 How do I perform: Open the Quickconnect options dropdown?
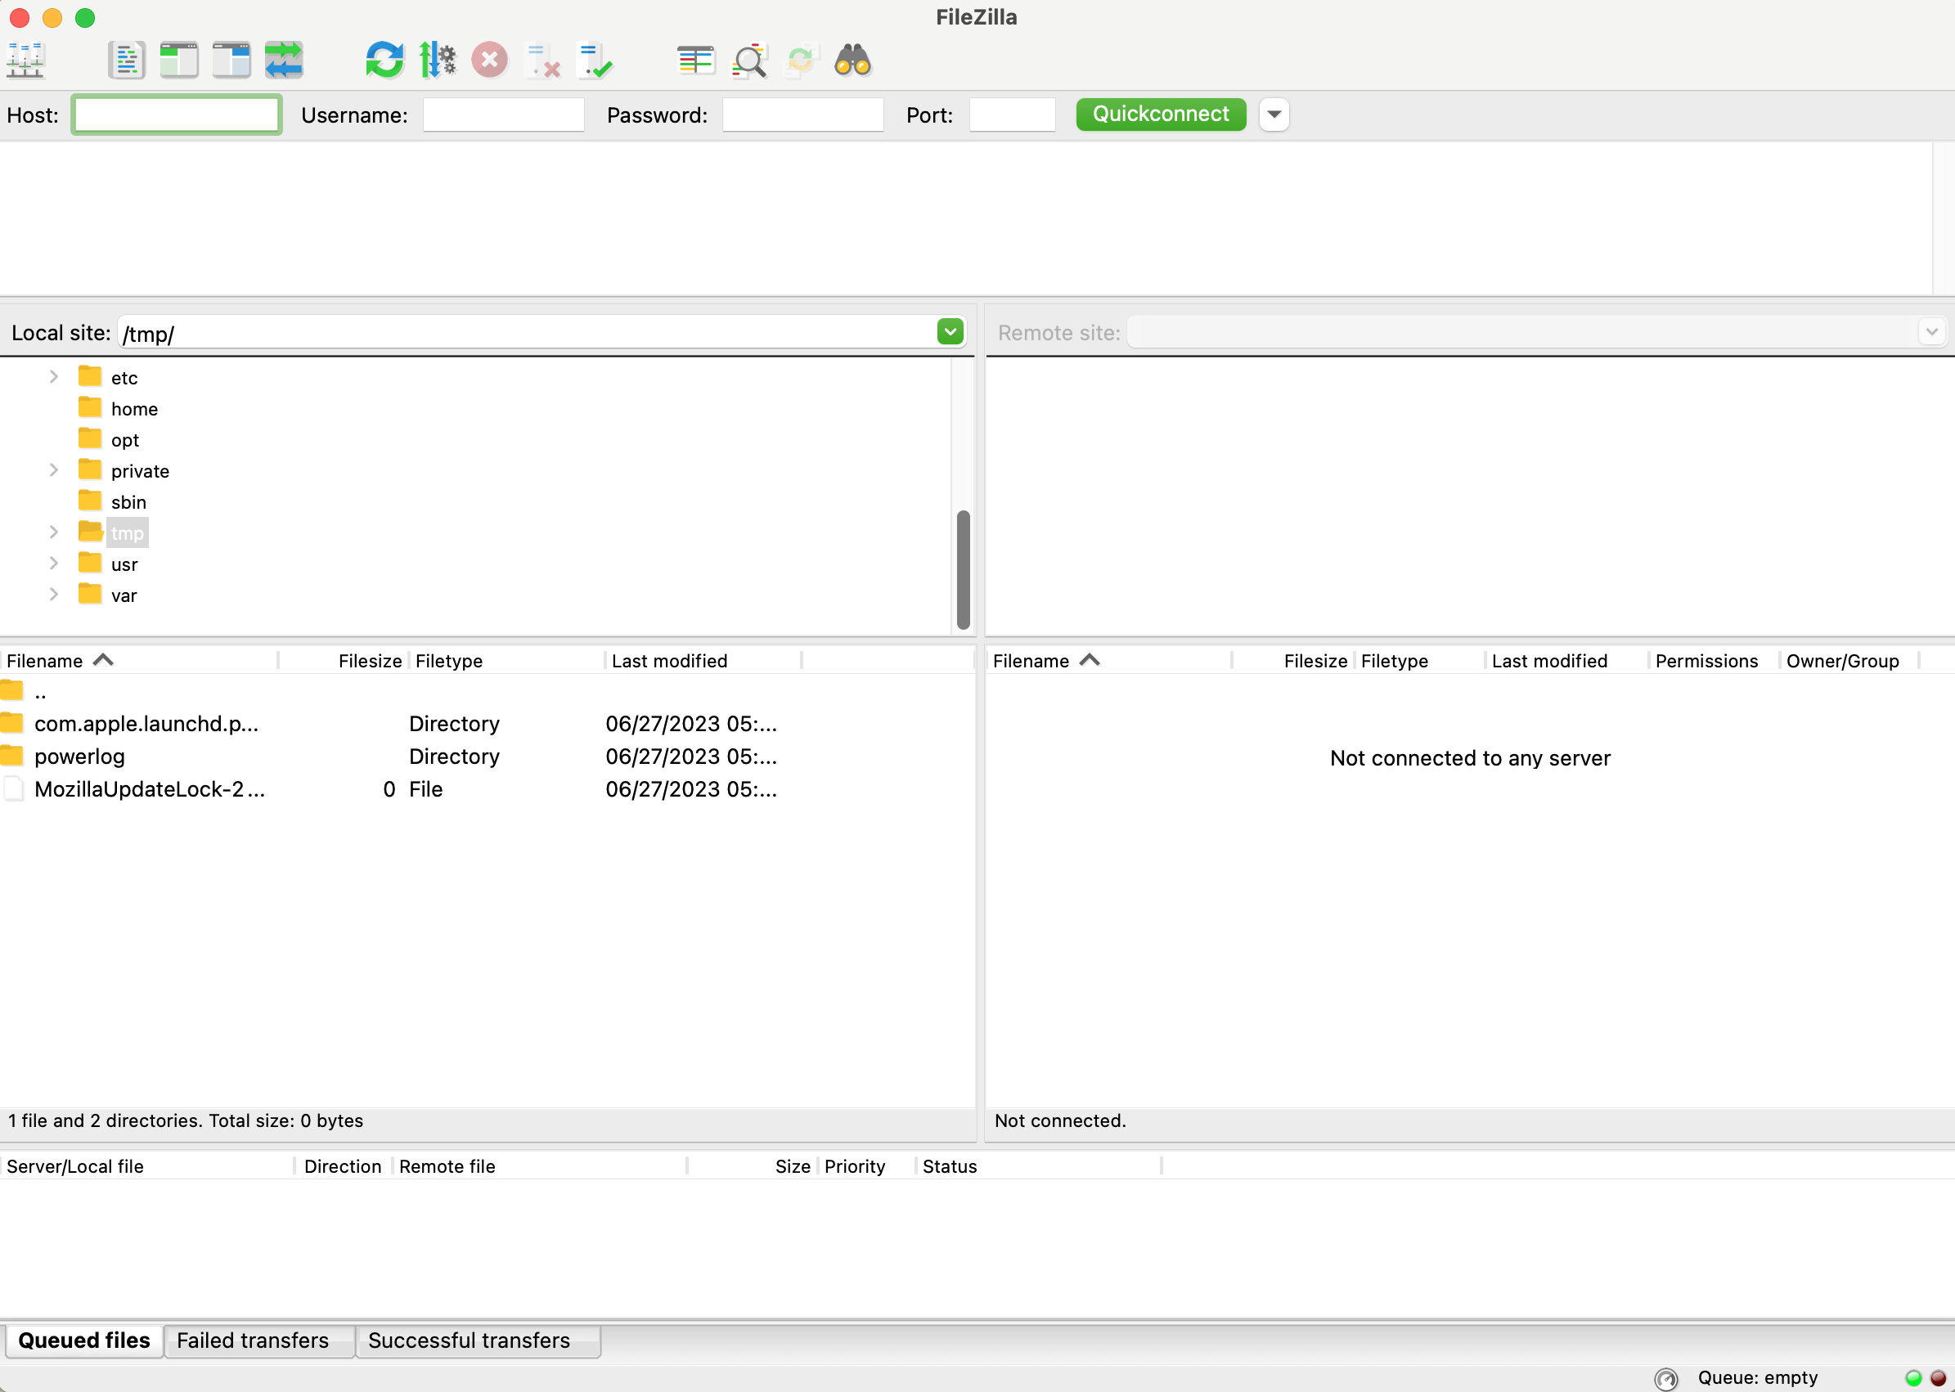point(1274,114)
